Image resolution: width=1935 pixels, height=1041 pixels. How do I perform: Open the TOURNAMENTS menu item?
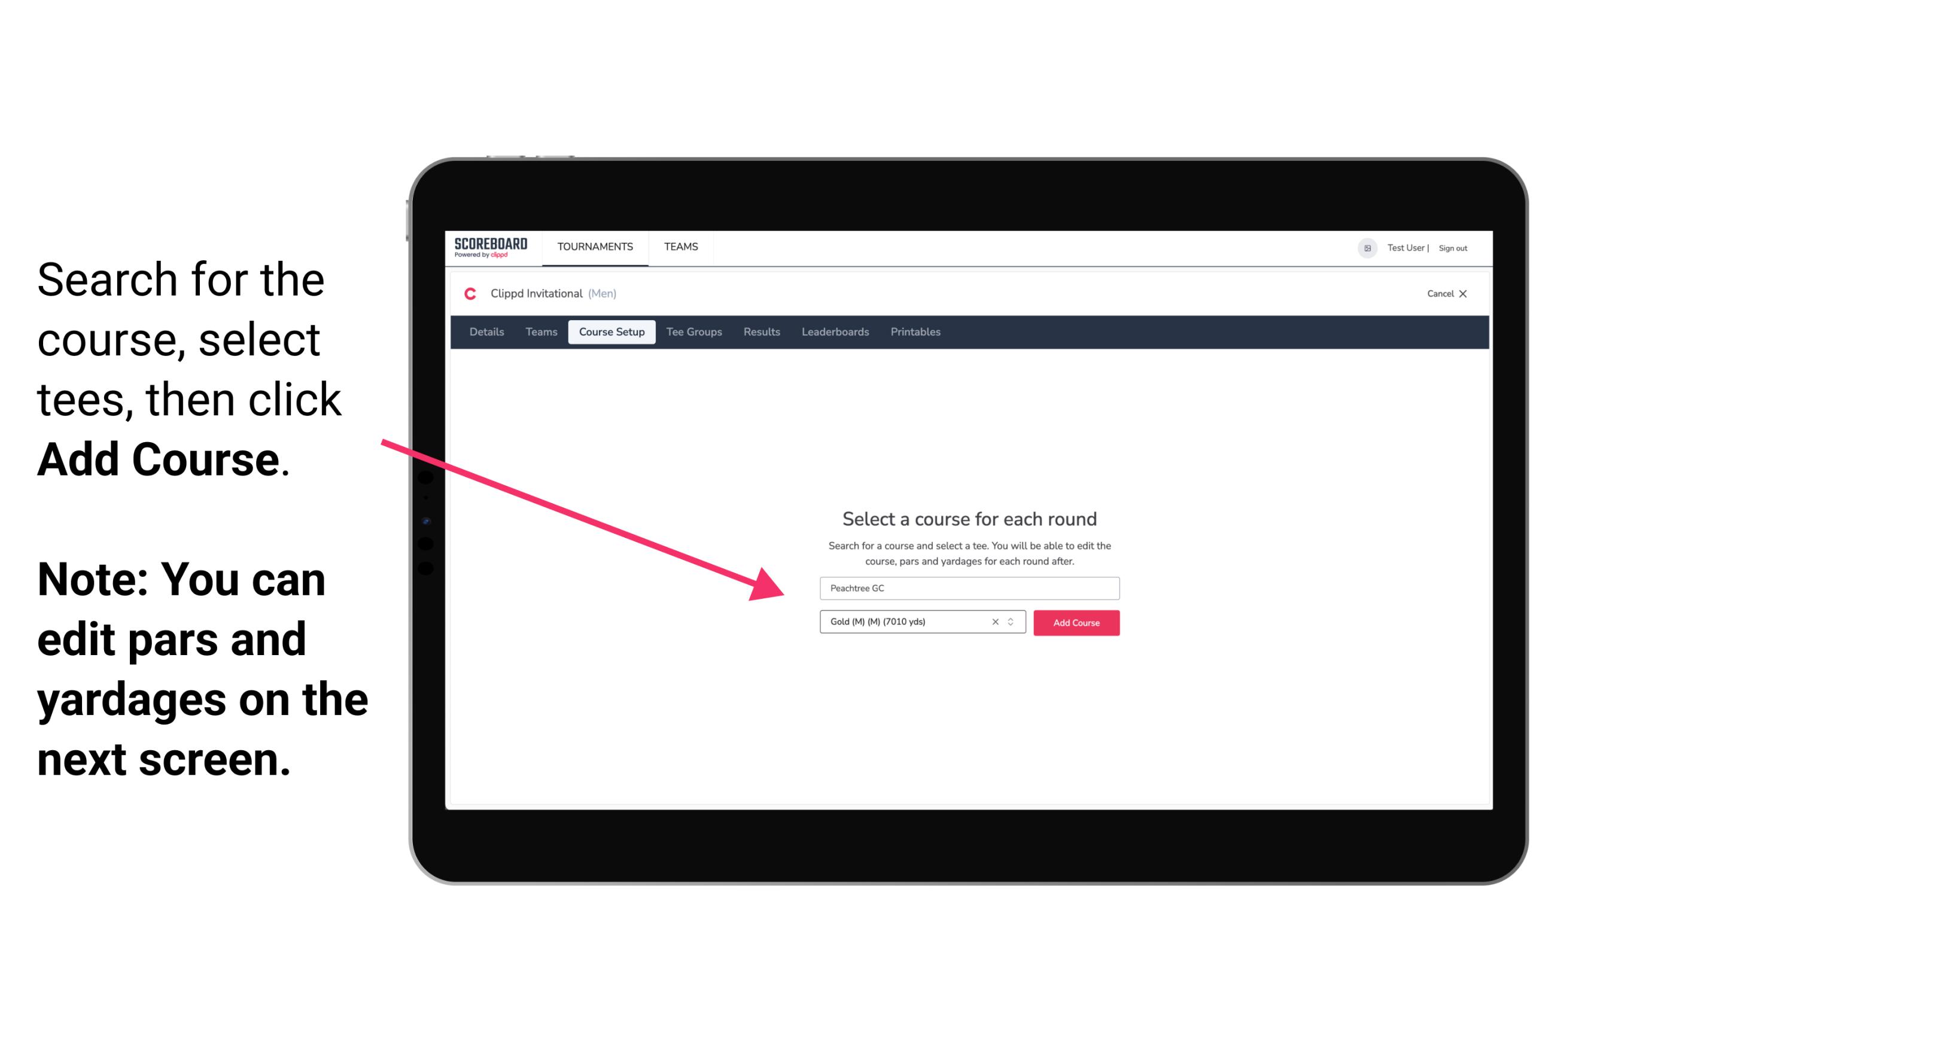595,246
